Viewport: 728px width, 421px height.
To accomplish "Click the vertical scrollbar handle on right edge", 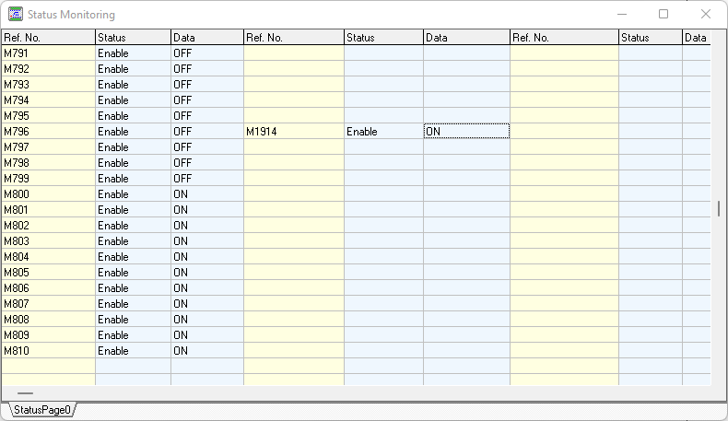I will [x=719, y=208].
